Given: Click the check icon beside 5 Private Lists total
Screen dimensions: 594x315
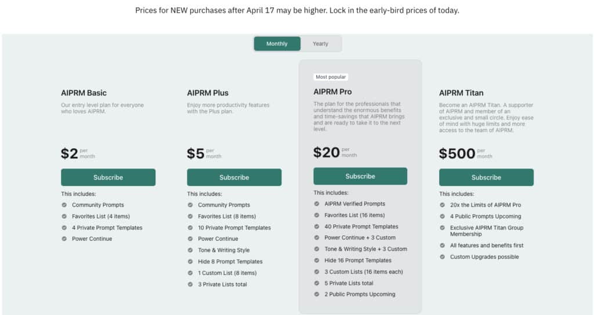Looking at the screenshot, I should [317, 283].
